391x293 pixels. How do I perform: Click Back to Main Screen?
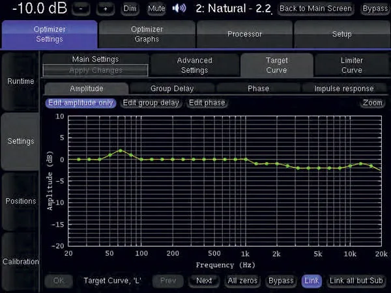[315, 8]
